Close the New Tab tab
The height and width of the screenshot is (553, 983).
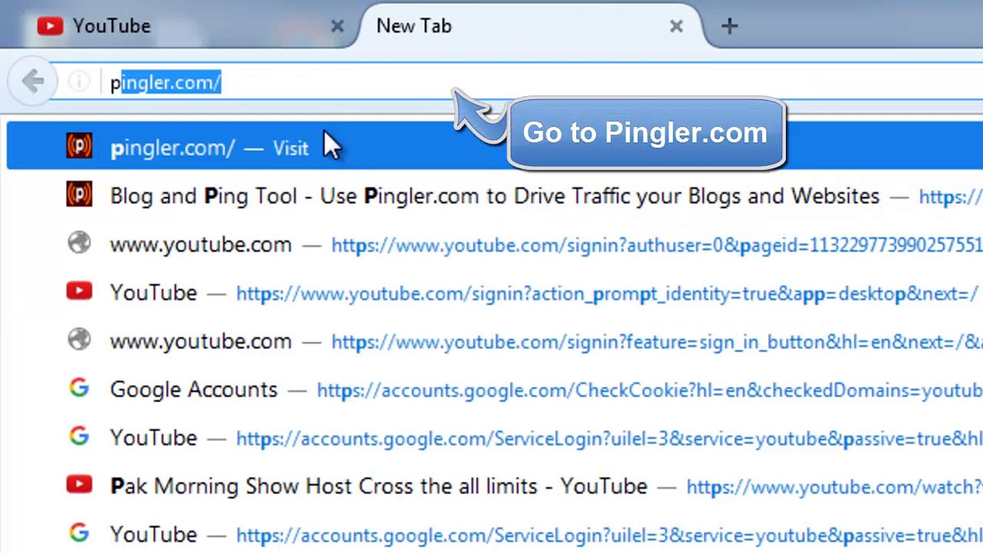pos(676,26)
